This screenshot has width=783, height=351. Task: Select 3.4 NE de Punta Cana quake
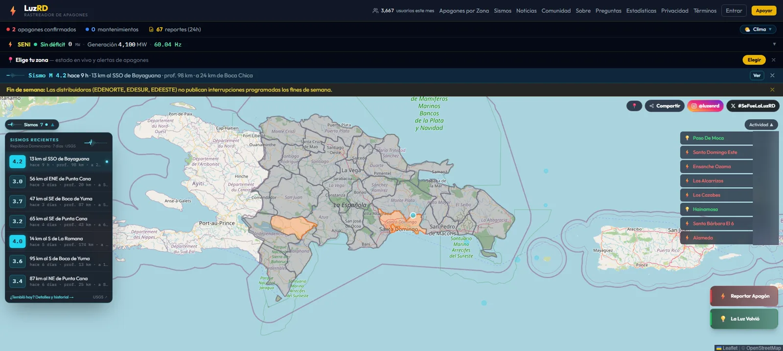pyautogui.click(x=59, y=282)
